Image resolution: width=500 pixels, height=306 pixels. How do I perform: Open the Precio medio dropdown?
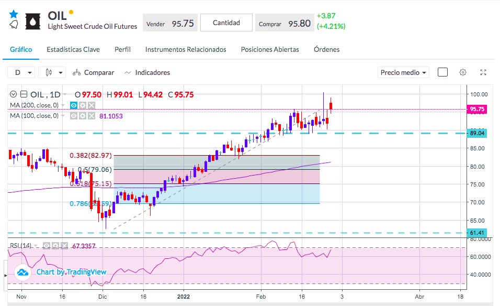tap(403, 72)
